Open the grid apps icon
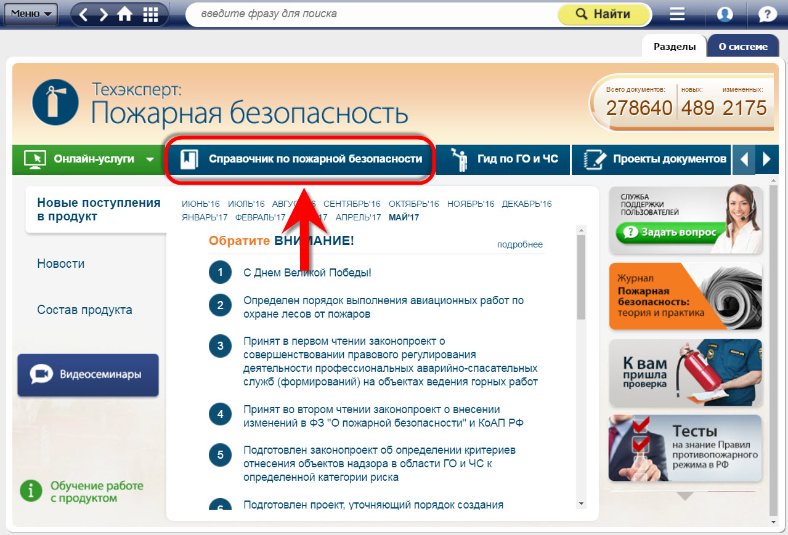Image resolution: width=788 pixels, height=535 pixels. (150, 14)
